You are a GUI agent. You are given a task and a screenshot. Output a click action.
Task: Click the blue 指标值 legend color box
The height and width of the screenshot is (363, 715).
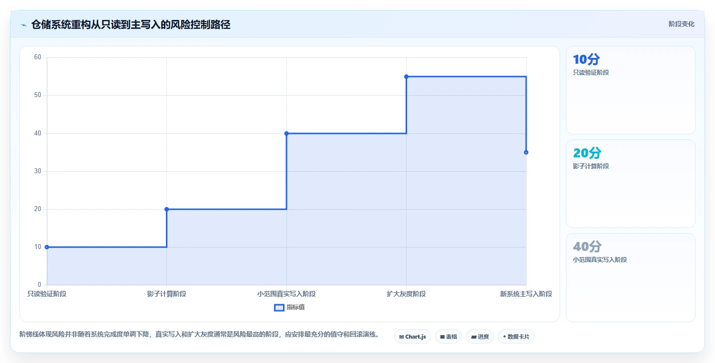(x=280, y=307)
